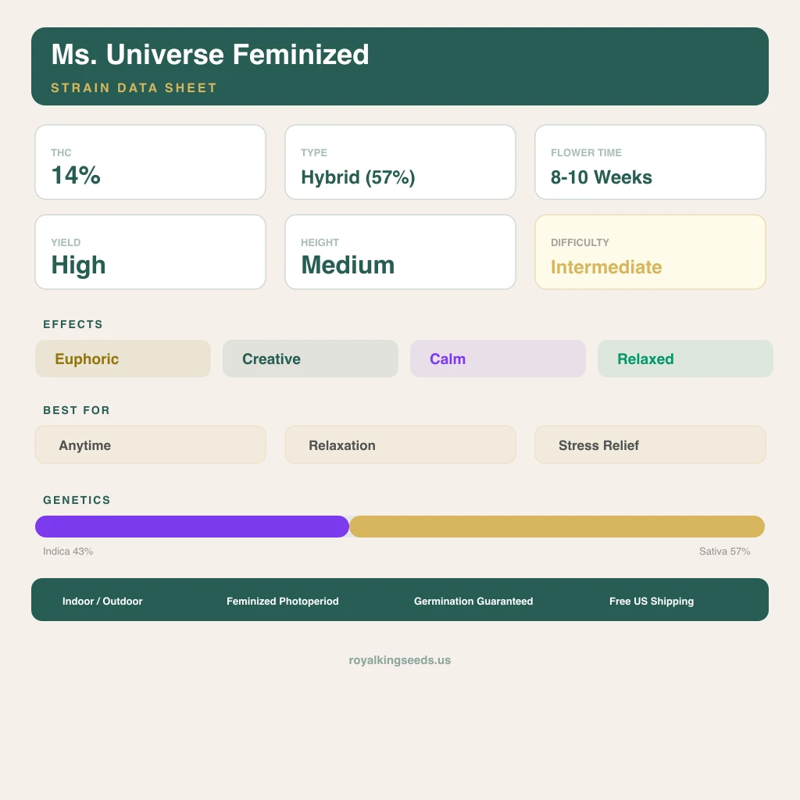Select Feminized Photoperiod footer item
This screenshot has width=800, height=800.
click(x=283, y=601)
